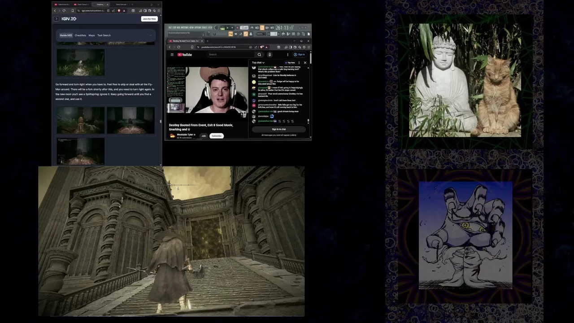This screenshot has width=574, height=323.
Task: Start YouTube voice search microphone
Action: coord(270,55)
